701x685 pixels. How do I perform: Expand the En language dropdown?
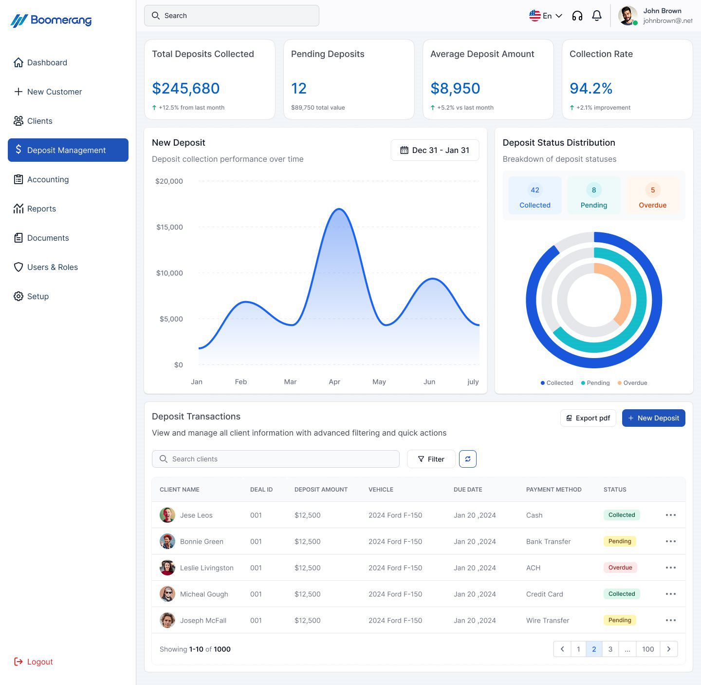tap(546, 16)
